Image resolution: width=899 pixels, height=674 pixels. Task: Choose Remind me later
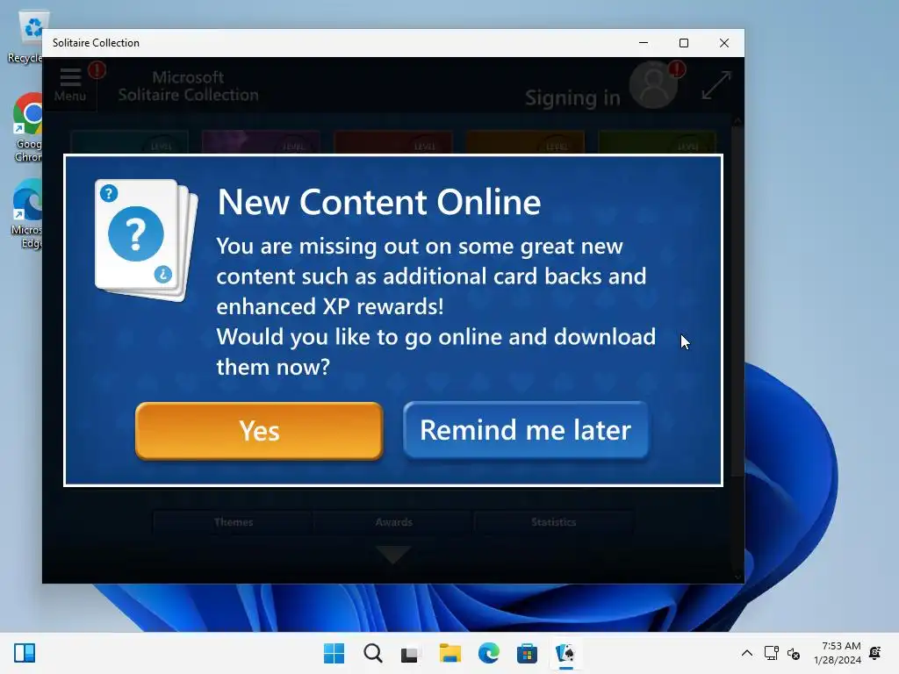pyautogui.click(x=526, y=430)
